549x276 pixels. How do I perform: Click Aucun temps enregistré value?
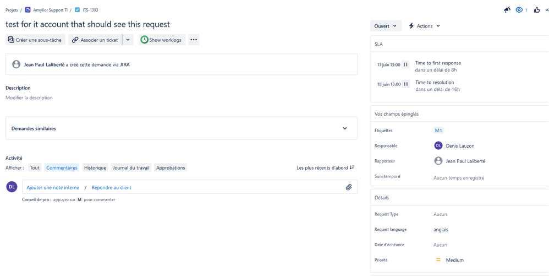[x=459, y=178]
